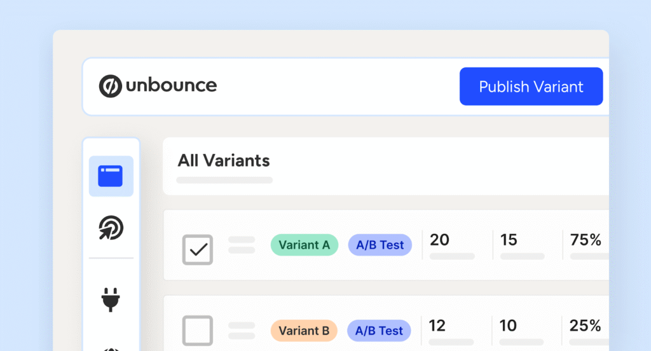Viewport: 651px width, 351px height.
Task: Click the 20 value in Variant A row
Action: tap(439, 240)
